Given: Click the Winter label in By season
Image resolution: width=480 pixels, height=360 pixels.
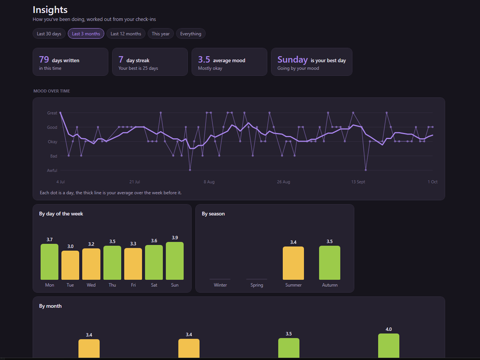Looking at the screenshot, I should pyautogui.click(x=220, y=285).
